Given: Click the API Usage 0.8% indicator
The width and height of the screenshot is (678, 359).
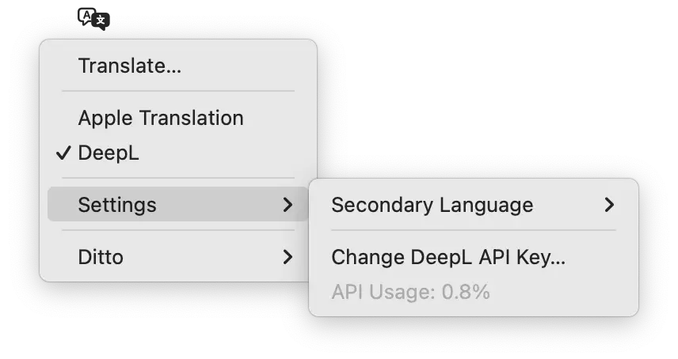Looking at the screenshot, I should (x=410, y=293).
